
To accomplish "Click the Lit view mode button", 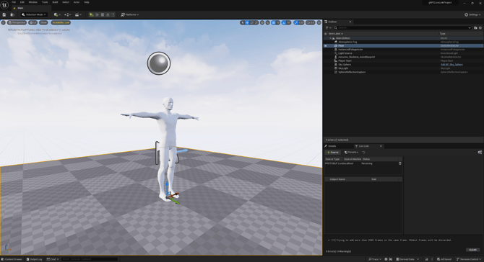I will tap(33, 22).
